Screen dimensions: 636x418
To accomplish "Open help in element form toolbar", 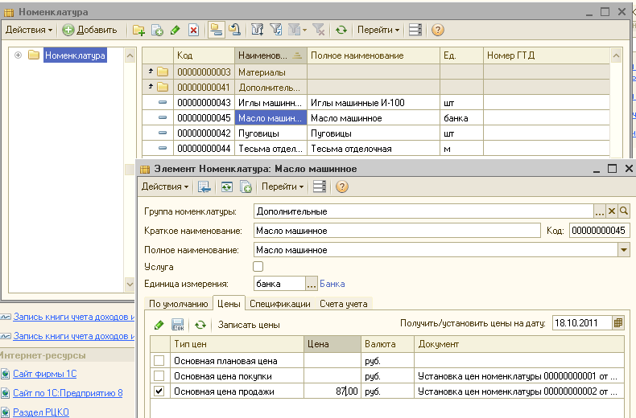I will 341,186.
